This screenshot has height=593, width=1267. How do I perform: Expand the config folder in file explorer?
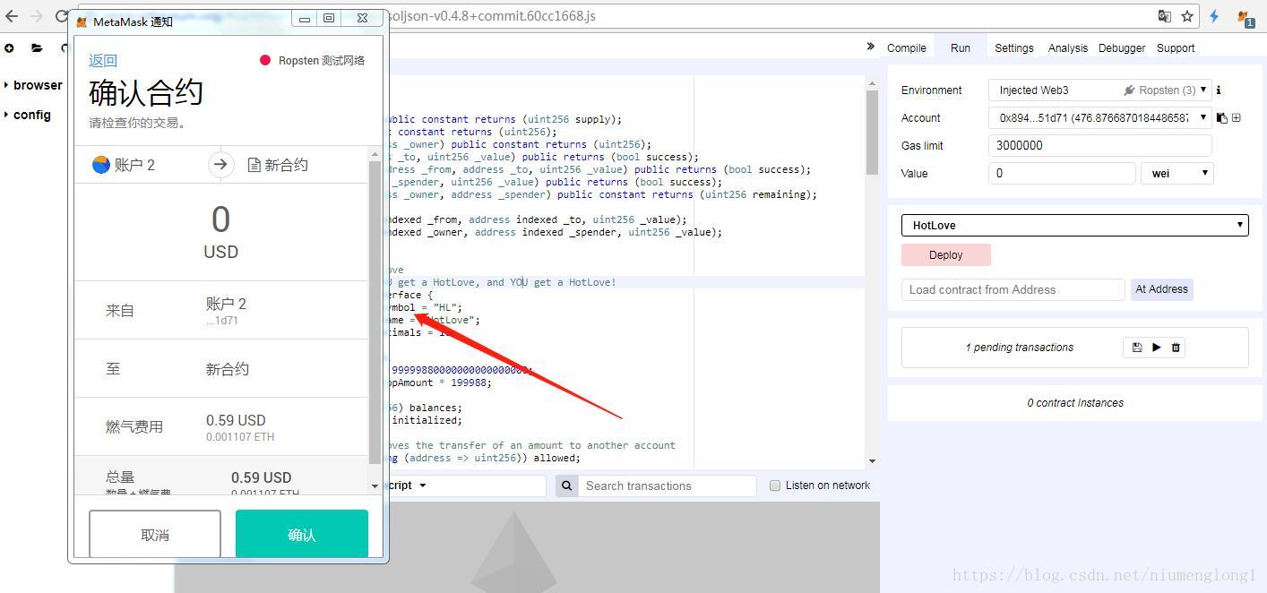pos(28,115)
